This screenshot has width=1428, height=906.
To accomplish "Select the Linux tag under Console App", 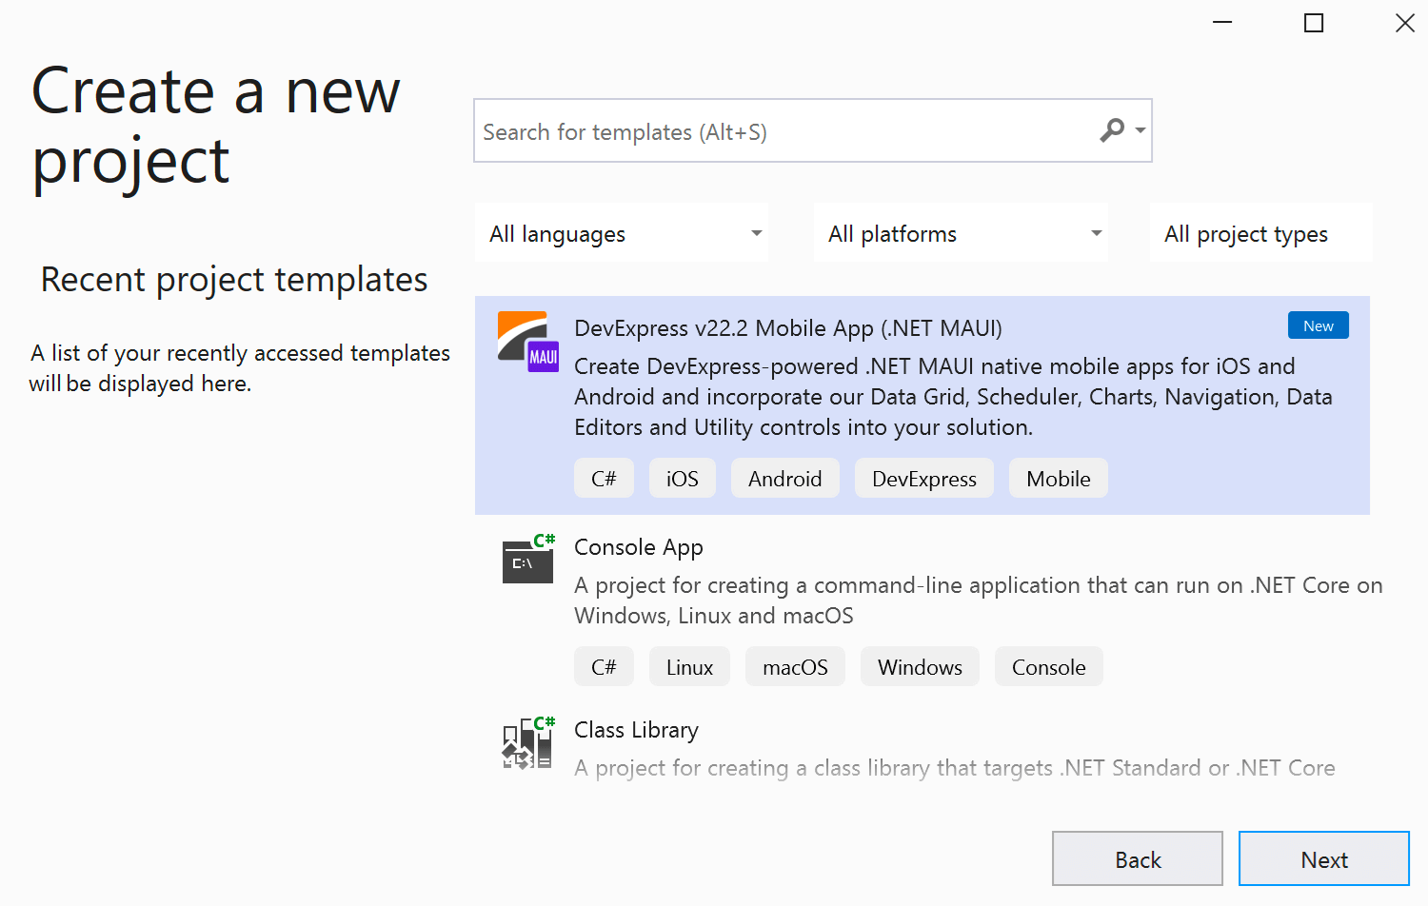I will [x=689, y=666].
